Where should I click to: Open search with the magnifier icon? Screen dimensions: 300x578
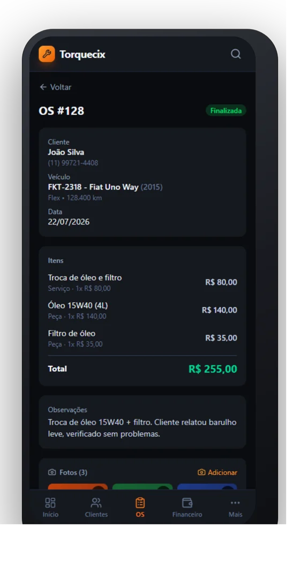236,54
